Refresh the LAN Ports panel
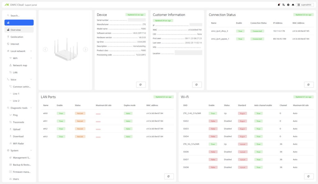Image resolution: width=318 pixels, height=184 pixels. (169, 177)
